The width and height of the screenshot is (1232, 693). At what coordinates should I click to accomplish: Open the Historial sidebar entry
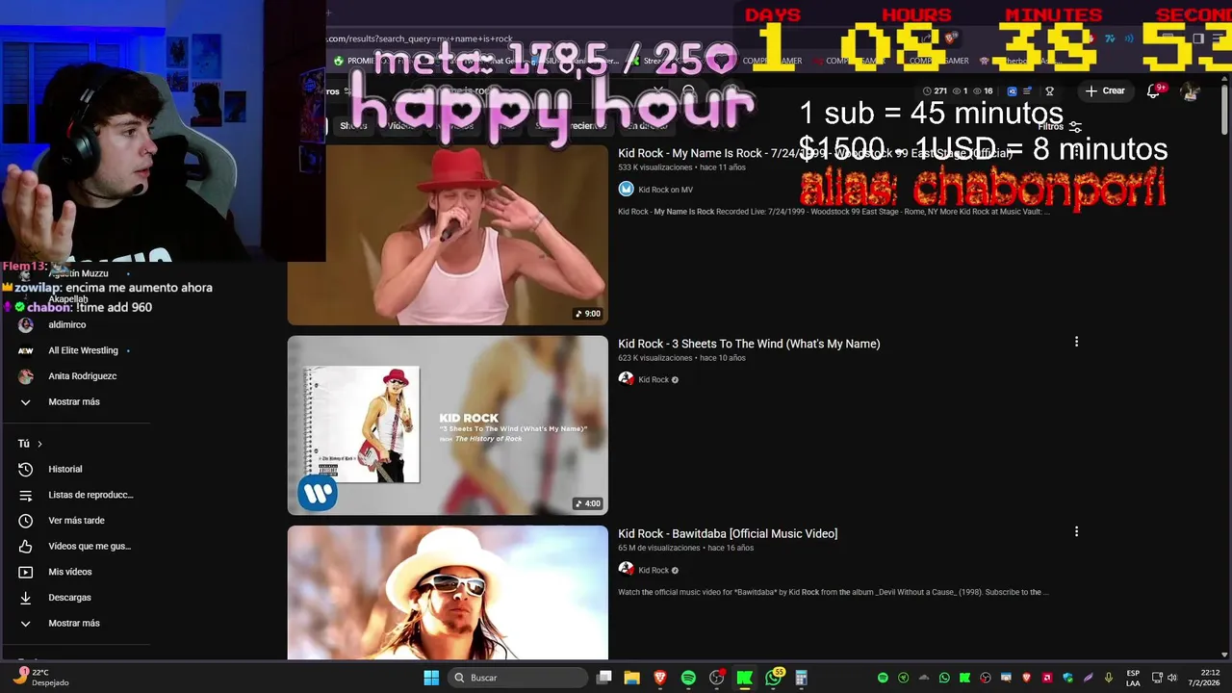coord(65,469)
